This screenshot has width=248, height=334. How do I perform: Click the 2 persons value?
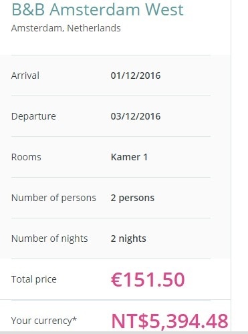point(132,198)
